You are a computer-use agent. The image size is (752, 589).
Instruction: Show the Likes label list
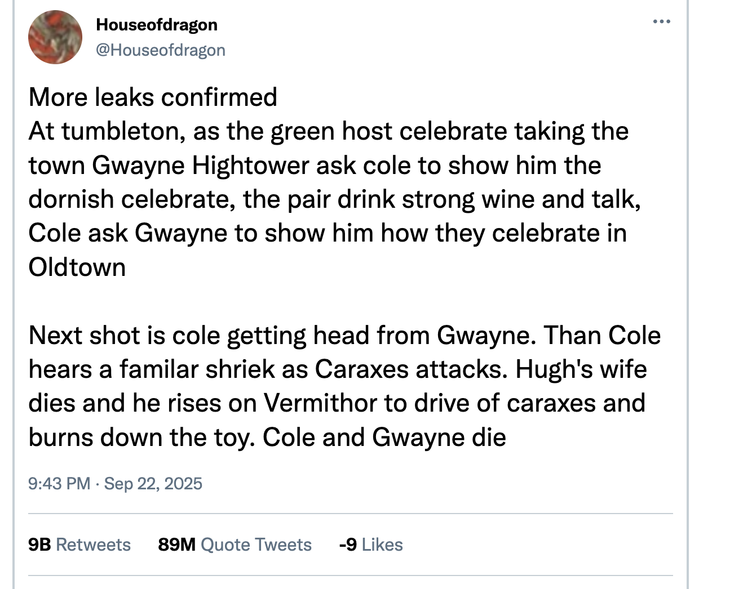382,545
